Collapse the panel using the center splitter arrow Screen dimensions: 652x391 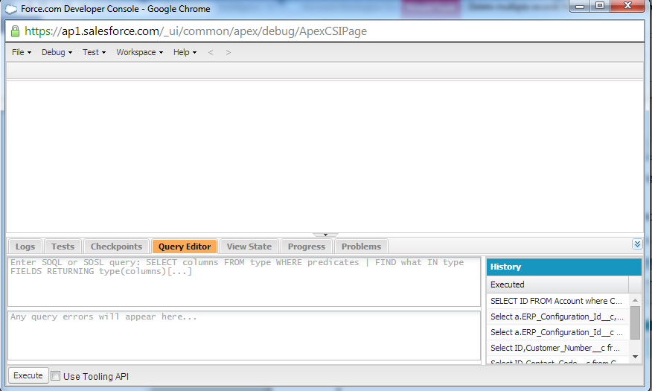(325, 235)
